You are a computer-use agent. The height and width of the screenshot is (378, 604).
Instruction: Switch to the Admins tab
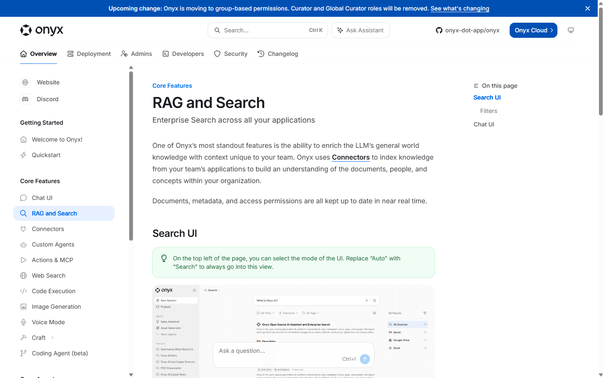click(136, 54)
